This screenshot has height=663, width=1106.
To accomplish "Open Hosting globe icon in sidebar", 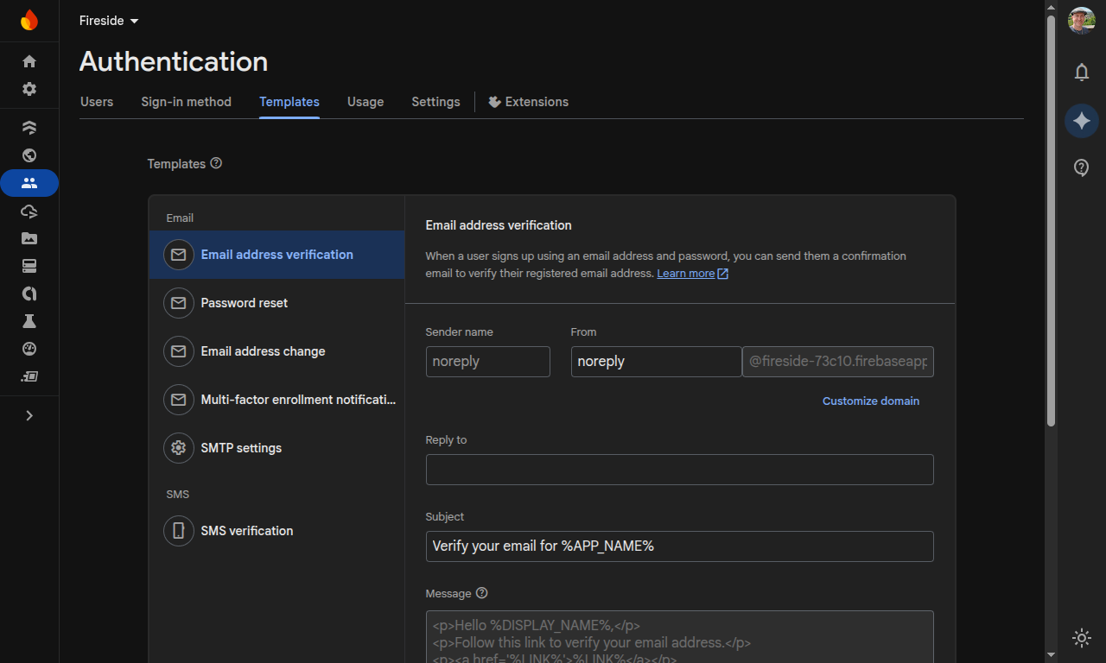I will point(29,155).
